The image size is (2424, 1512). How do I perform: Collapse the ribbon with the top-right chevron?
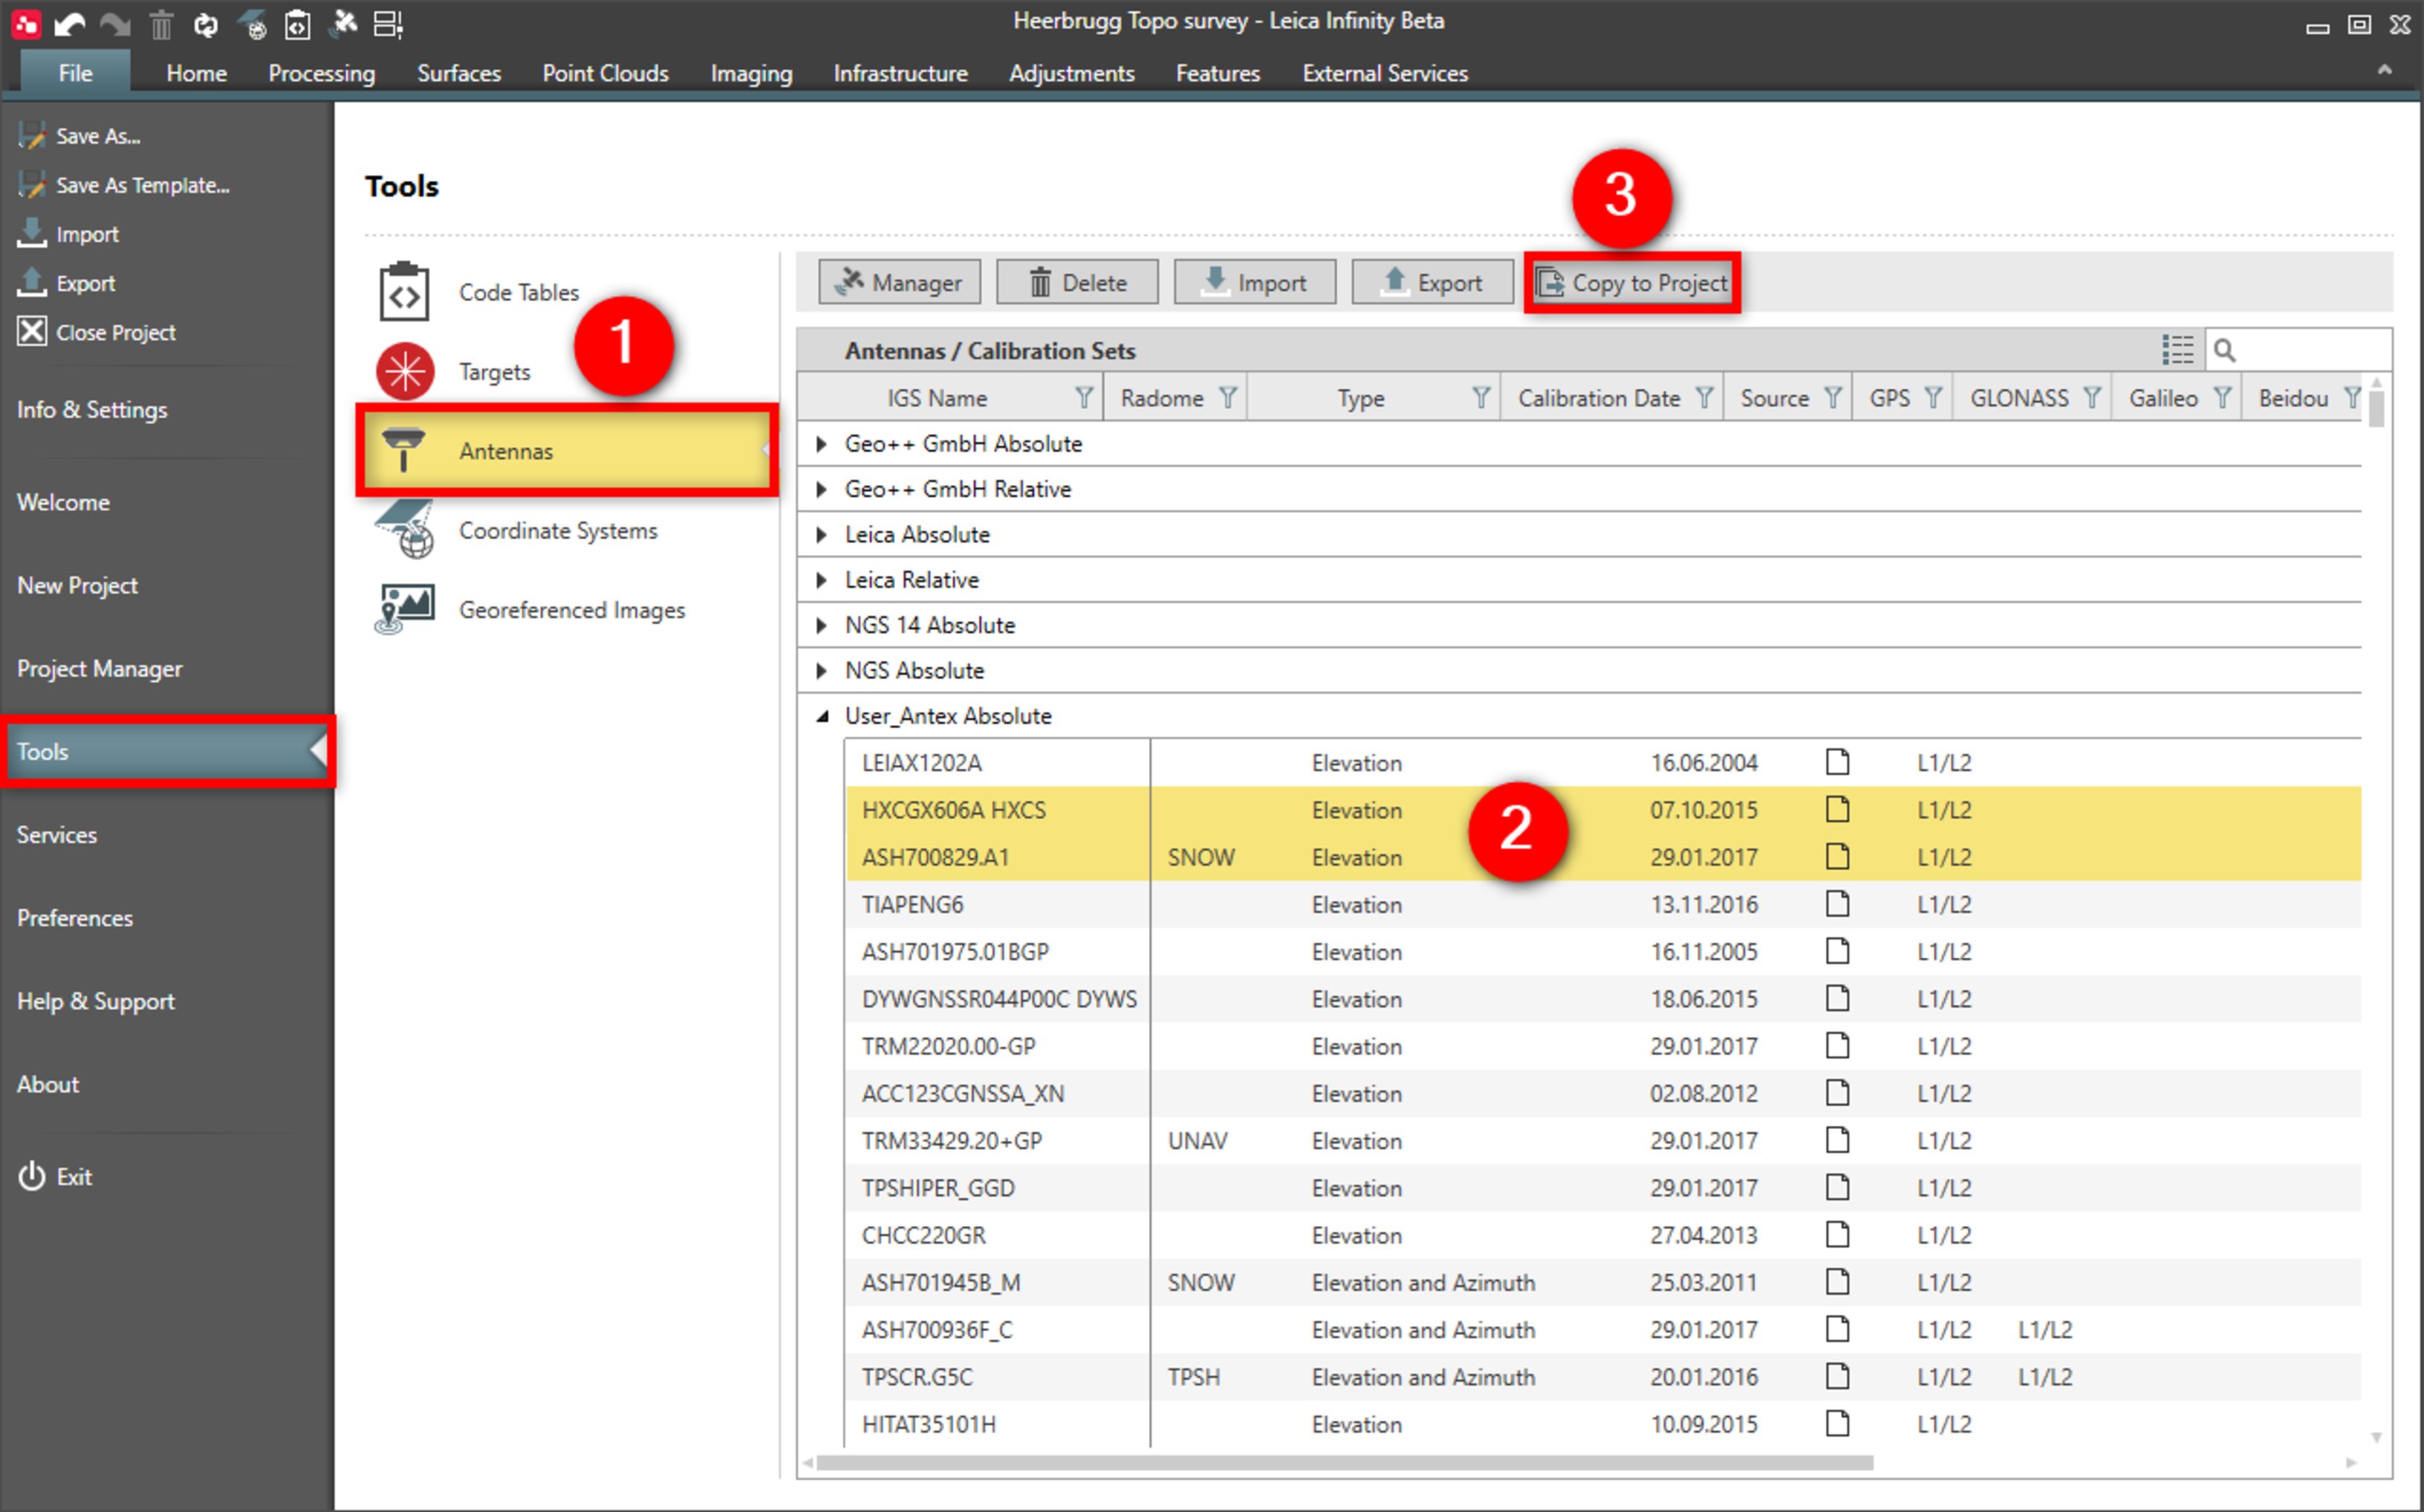pyautogui.click(x=2384, y=70)
